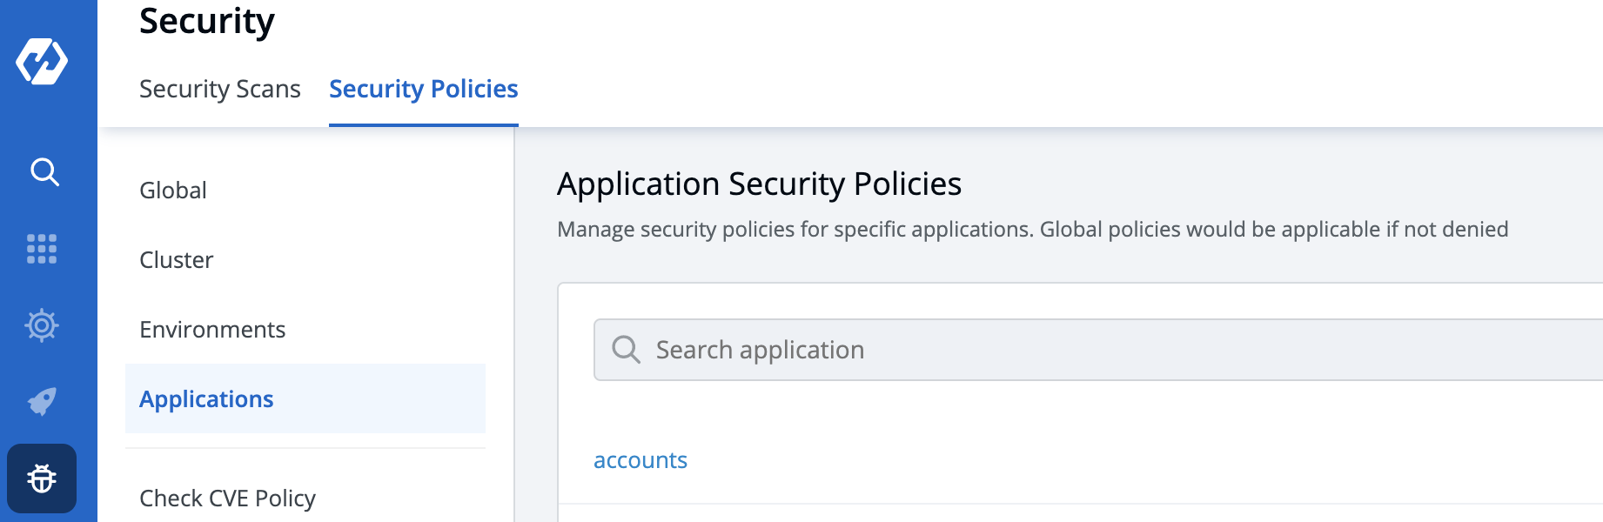Click the policy description text
This screenshot has width=1603, height=522.
tap(1032, 230)
